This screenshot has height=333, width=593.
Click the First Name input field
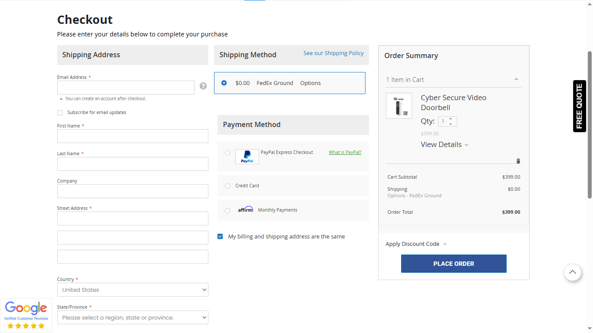coord(133,136)
